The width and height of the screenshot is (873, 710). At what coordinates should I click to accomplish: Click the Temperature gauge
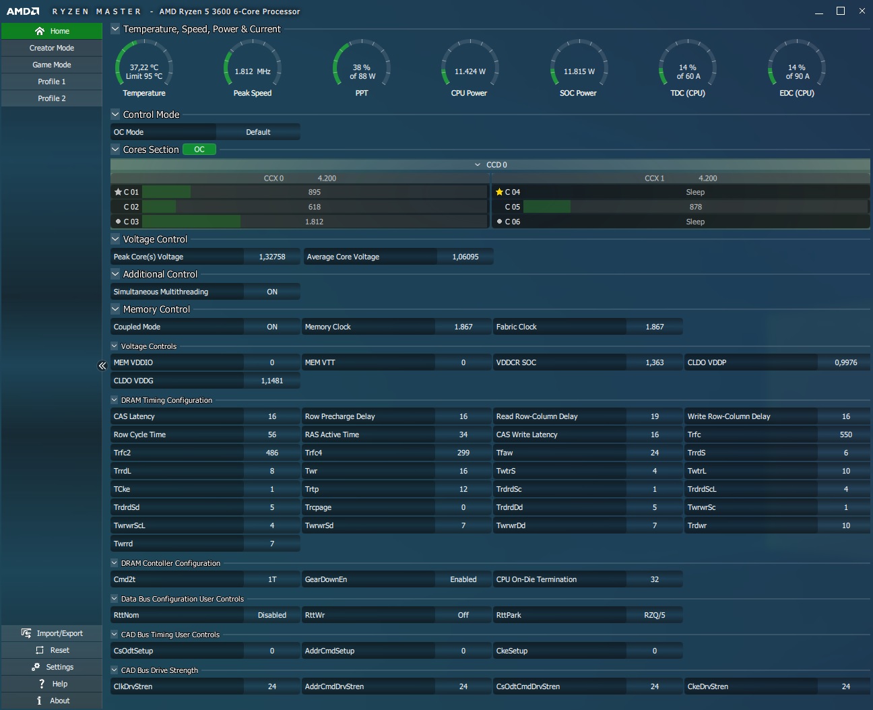point(144,69)
